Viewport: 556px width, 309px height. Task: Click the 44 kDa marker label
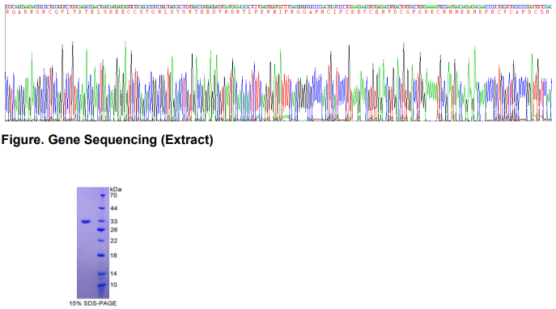click(x=113, y=209)
